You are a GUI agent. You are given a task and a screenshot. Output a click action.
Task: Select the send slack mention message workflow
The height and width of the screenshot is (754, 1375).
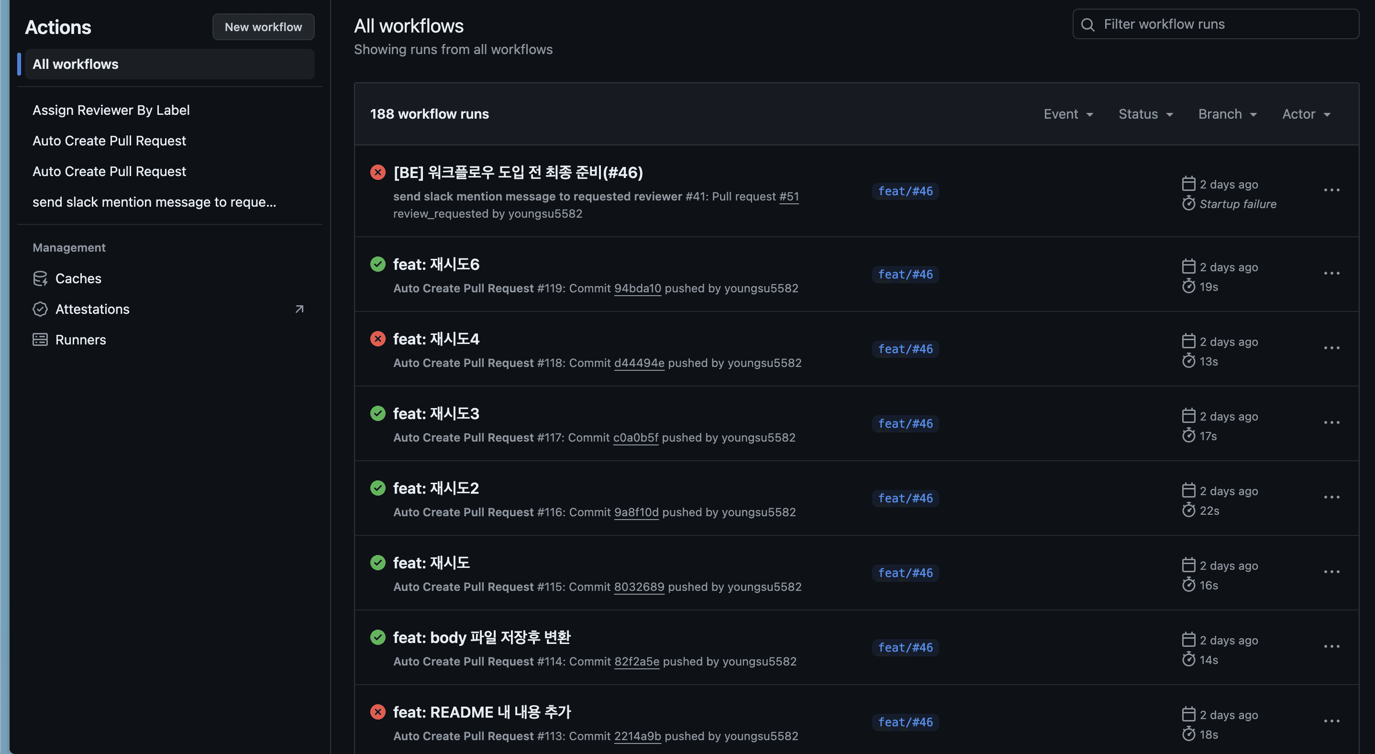(154, 202)
